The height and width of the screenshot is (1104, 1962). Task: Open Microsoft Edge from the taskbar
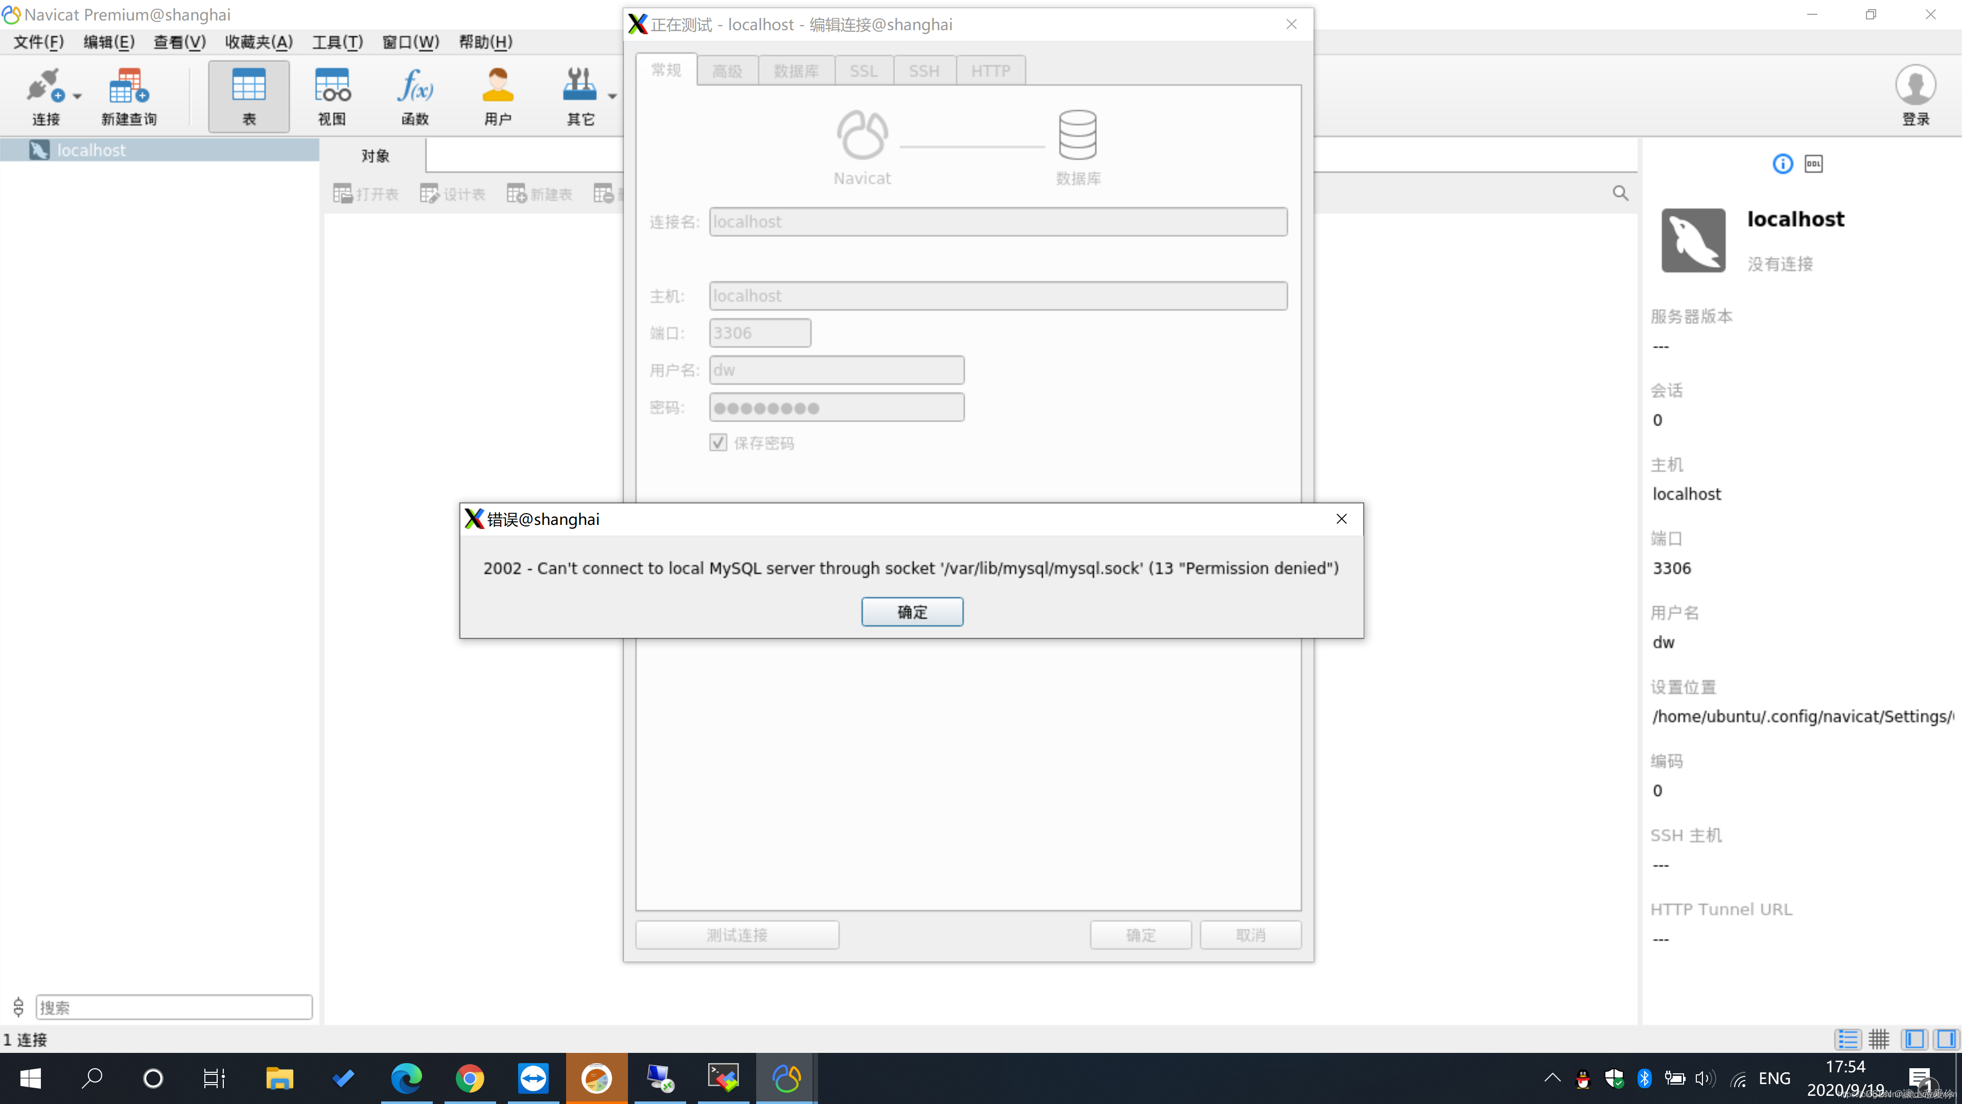(406, 1079)
